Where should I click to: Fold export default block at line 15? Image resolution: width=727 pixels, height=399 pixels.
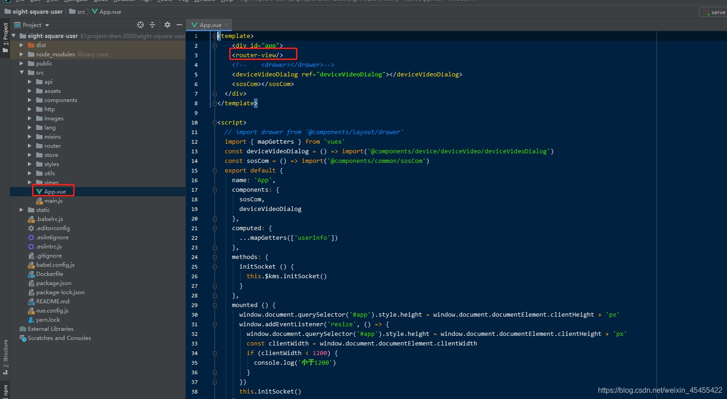[x=215, y=171]
